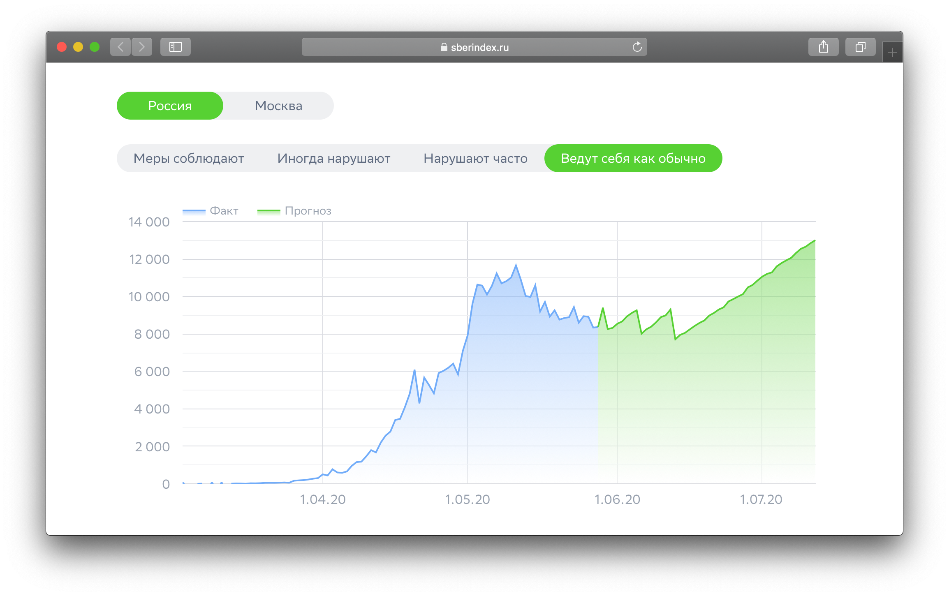The width and height of the screenshot is (949, 596).
Task: Choose the Нарушают часто scenario
Action: [x=475, y=158]
